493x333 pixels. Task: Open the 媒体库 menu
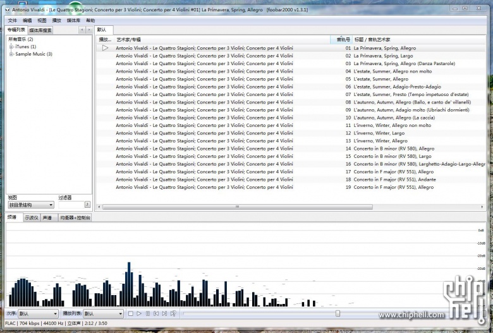73,20
